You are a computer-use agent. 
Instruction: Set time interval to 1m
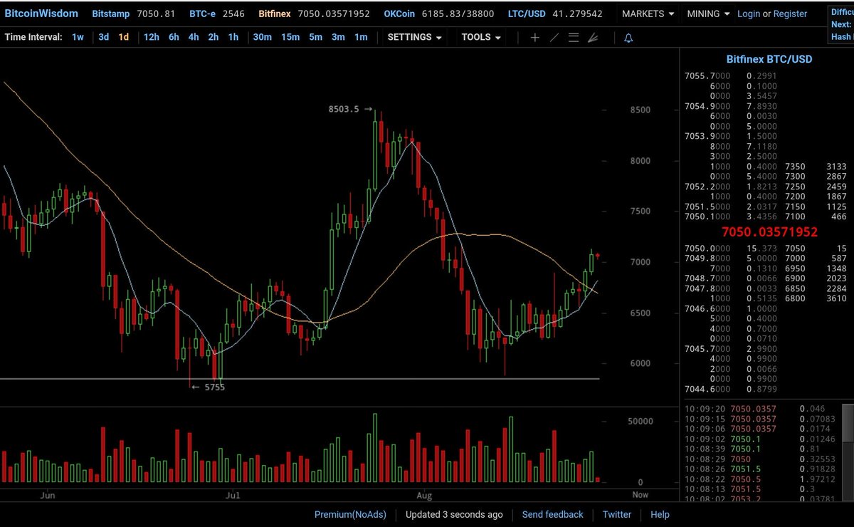pyautogui.click(x=361, y=37)
